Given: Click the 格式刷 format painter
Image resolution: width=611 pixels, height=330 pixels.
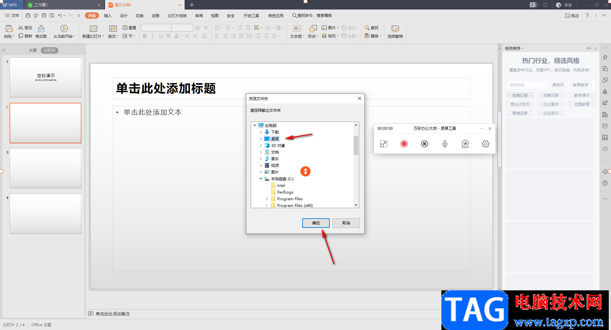Looking at the screenshot, I should (41, 32).
